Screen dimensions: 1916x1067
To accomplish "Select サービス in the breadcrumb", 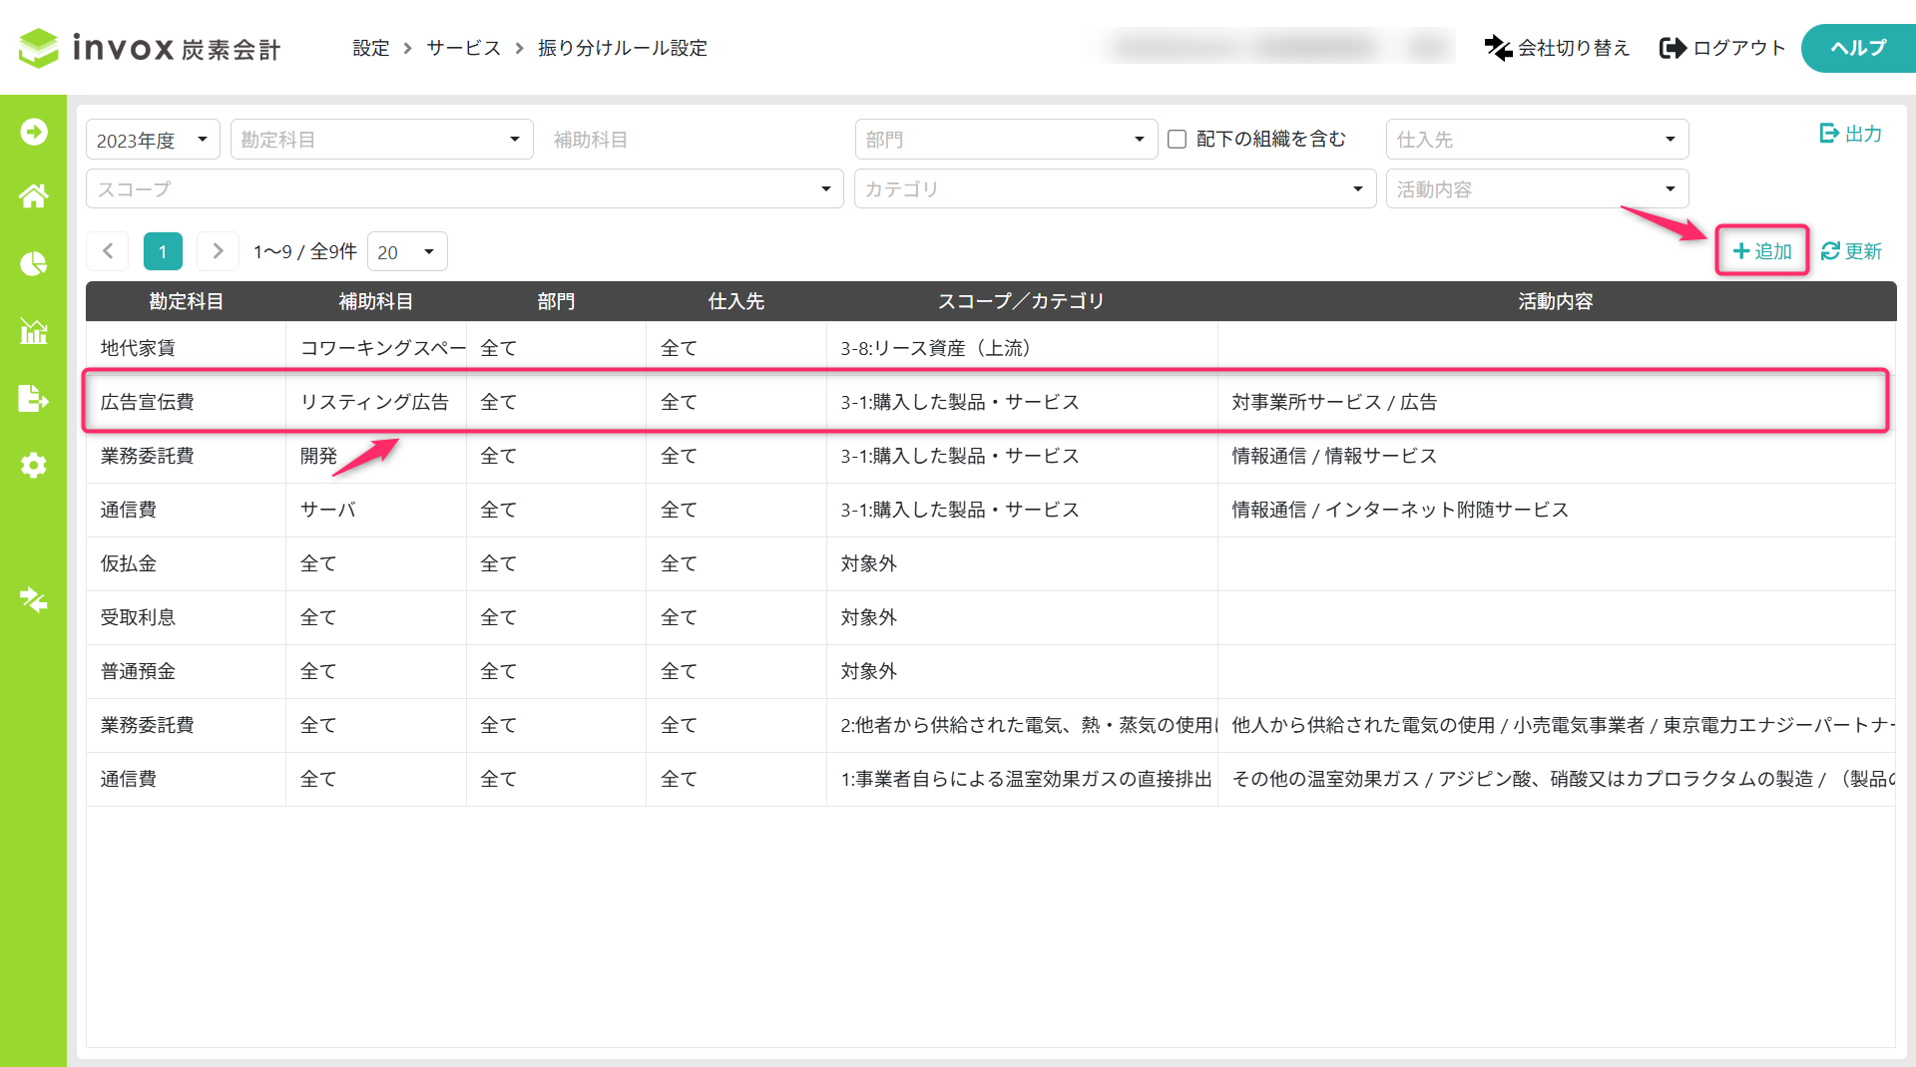I will (463, 48).
